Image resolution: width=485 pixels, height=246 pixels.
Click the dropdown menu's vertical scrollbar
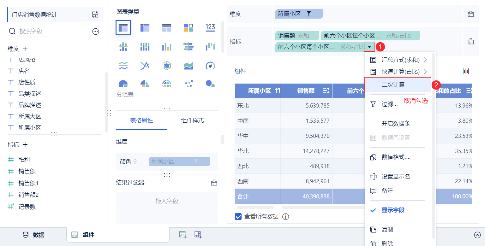coord(434,145)
